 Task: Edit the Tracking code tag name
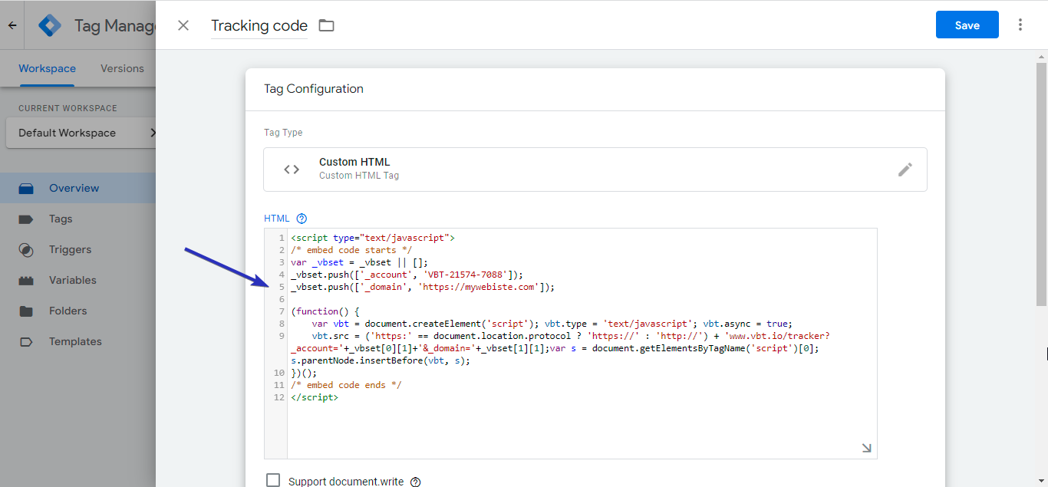point(259,25)
